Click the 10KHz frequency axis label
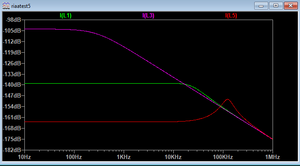This screenshot has width=300, height=166. coord(173,157)
